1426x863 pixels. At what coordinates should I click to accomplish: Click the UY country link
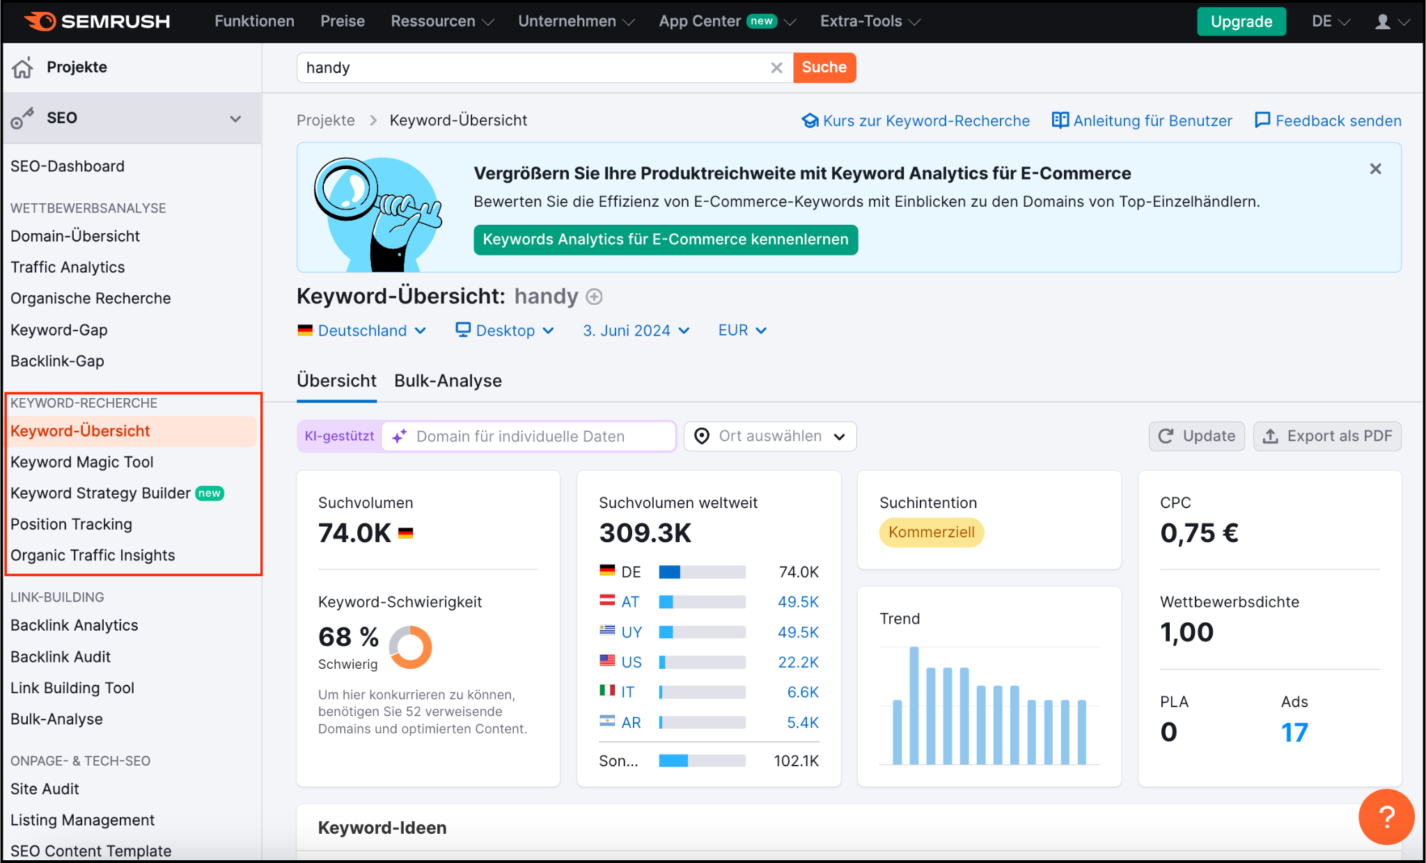632,632
